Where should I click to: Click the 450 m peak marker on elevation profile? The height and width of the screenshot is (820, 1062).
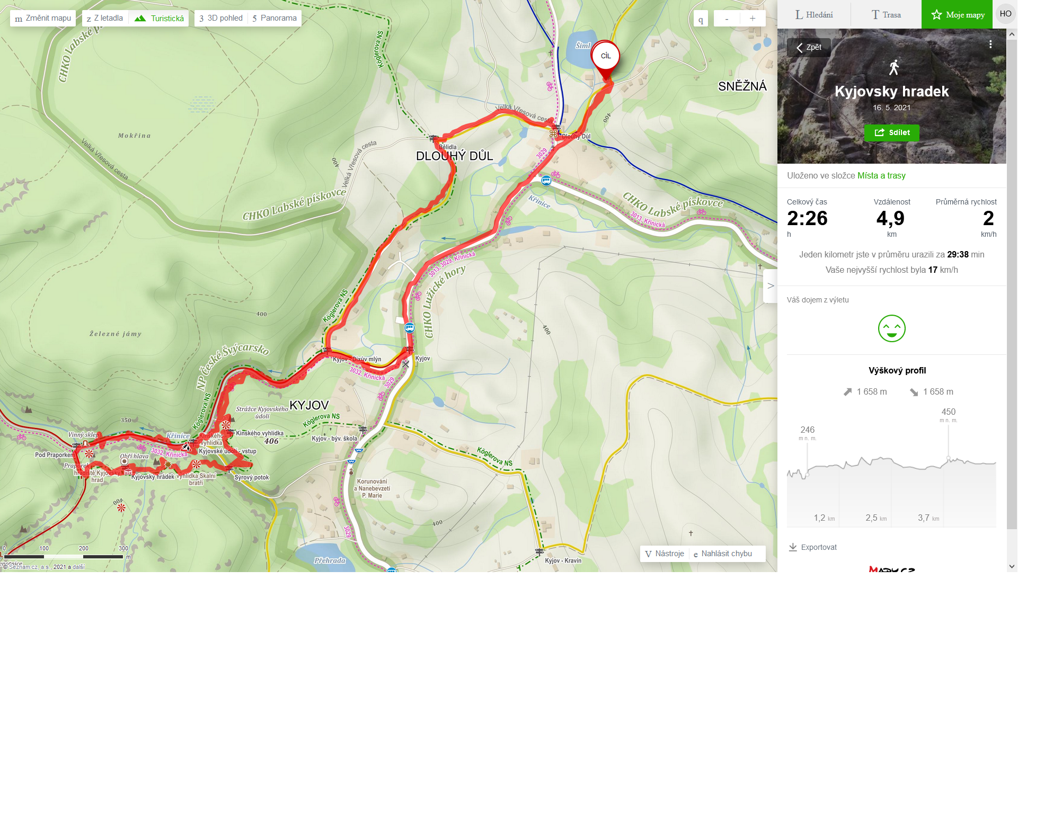[x=949, y=458]
